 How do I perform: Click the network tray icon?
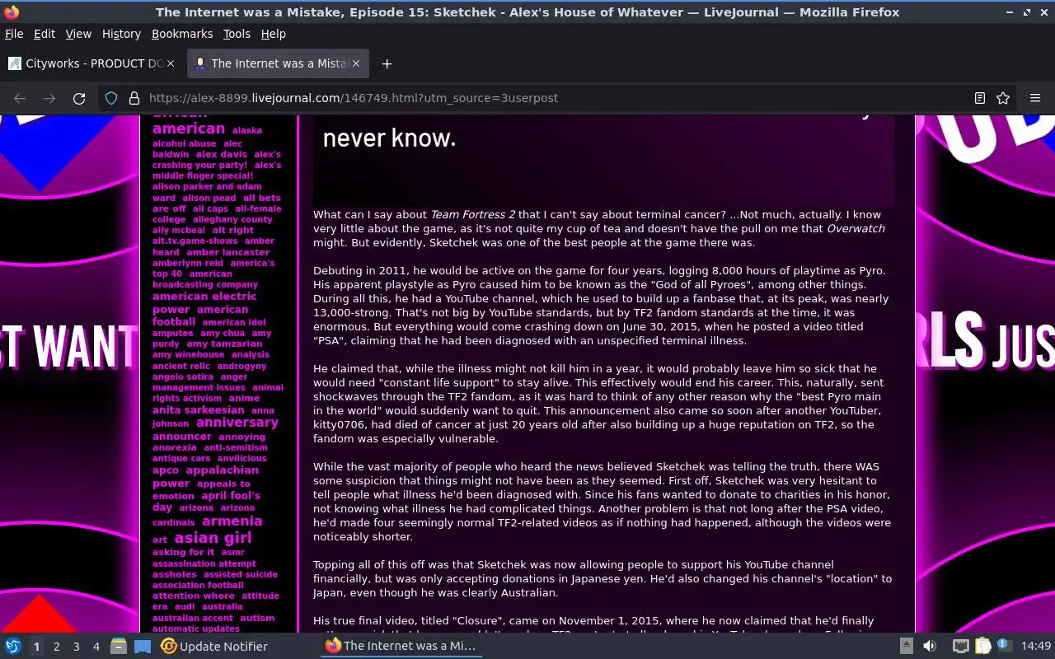tap(961, 647)
